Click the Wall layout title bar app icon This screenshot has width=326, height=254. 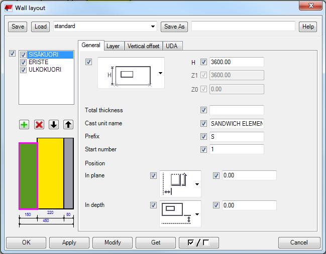pos(9,9)
